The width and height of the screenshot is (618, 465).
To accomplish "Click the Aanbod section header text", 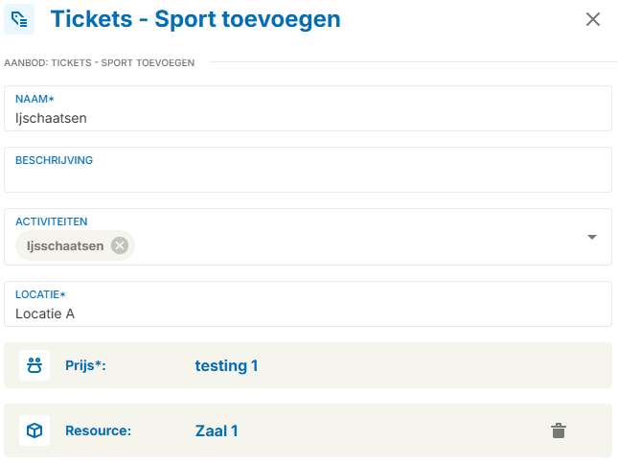I will click(x=100, y=63).
